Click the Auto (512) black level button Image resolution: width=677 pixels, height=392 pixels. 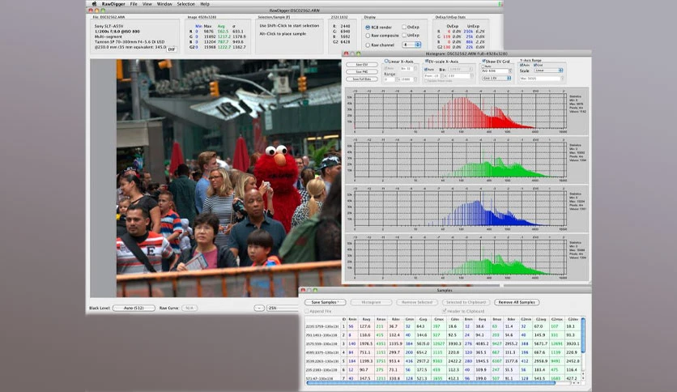[134, 308]
